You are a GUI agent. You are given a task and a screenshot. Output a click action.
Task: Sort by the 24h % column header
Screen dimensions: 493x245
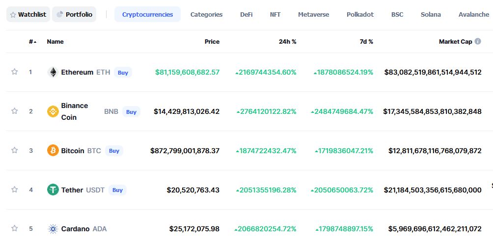click(x=287, y=42)
